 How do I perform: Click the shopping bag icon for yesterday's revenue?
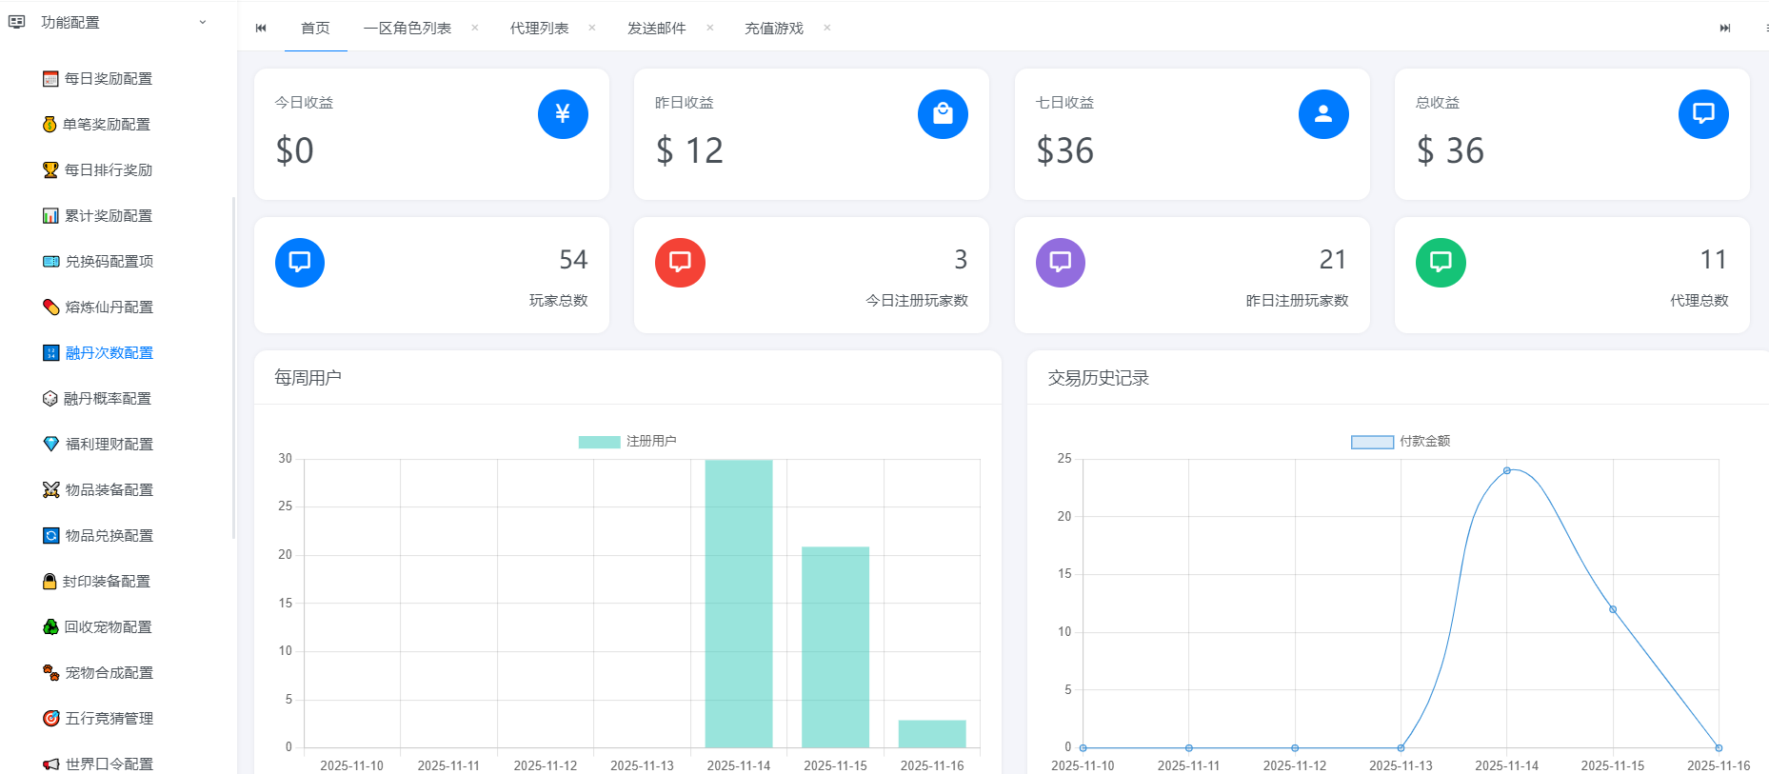pos(943,114)
